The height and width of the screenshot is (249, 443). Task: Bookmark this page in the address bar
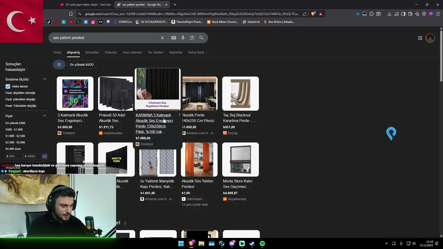point(71,14)
